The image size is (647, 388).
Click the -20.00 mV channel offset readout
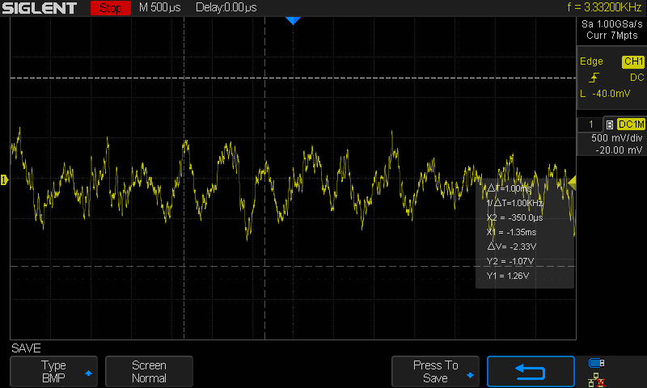coord(619,150)
